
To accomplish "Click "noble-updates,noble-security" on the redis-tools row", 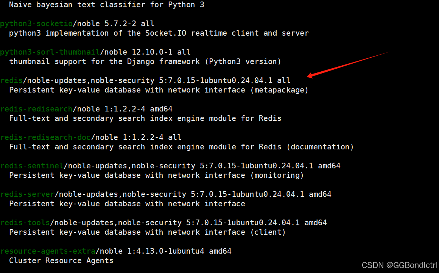I will point(118,223).
